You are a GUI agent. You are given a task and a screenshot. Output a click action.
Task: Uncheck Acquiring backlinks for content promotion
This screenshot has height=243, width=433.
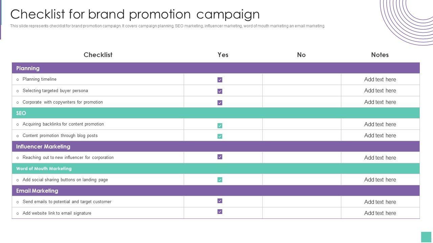pos(220,126)
